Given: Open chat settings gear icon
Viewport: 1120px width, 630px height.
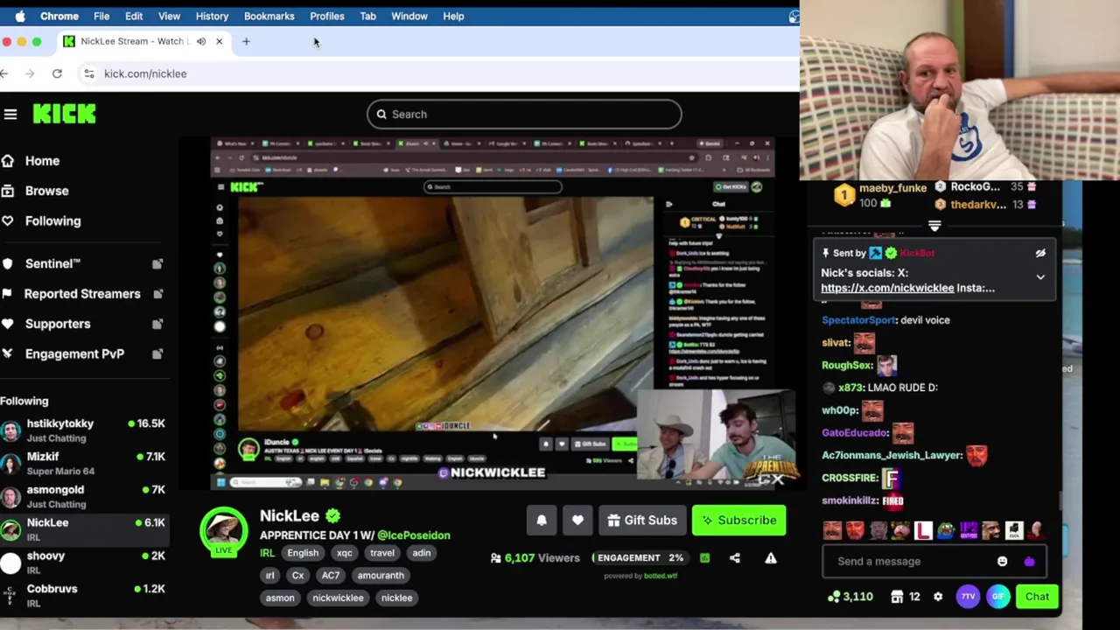Looking at the screenshot, I should pyautogui.click(x=938, y=597).
